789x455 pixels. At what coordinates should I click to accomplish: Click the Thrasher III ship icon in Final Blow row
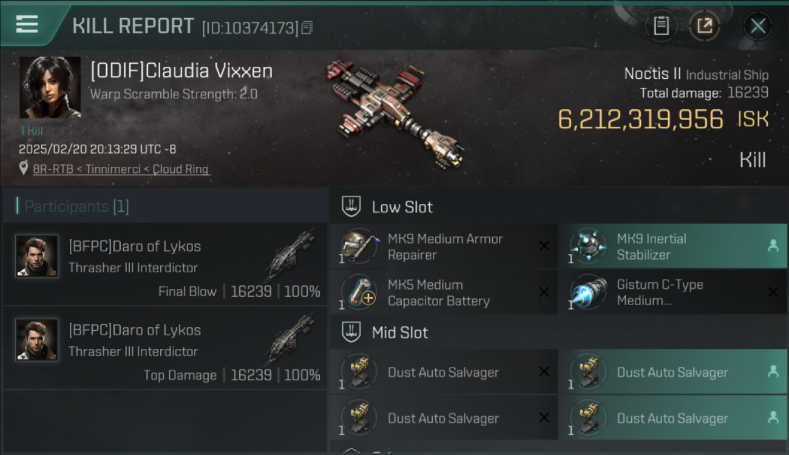[290, 256]
